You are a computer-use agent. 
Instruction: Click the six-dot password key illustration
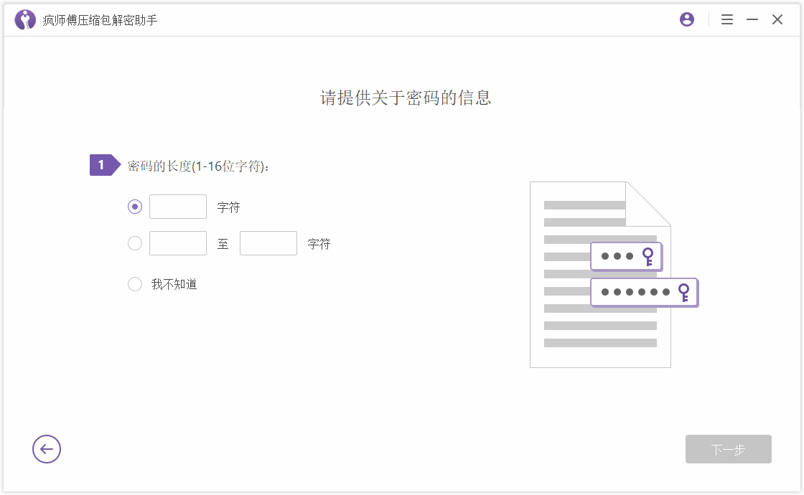644,292
